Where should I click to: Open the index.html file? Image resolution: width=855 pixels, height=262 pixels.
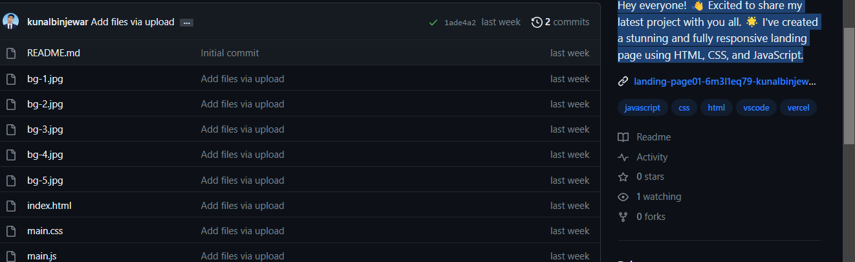click(49, 206)
